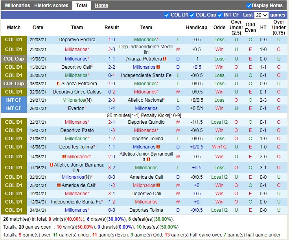This screenshot has width=289, height=240.
Task: Click red card icon left of Millonarios on 14/06/21
Action: [64, 157]
